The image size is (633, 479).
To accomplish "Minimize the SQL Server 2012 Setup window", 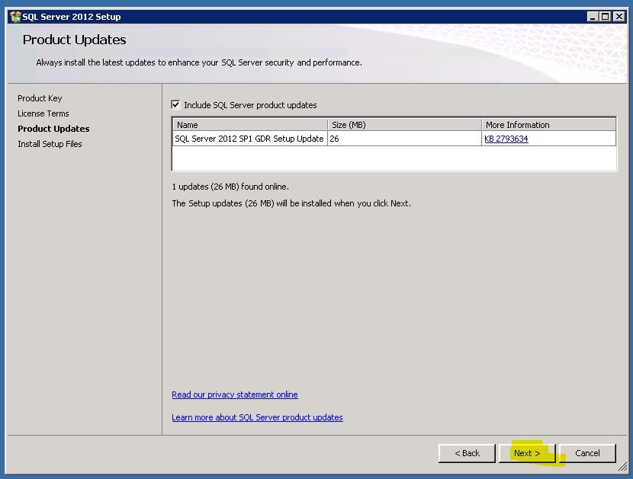I will click(593, 17).
